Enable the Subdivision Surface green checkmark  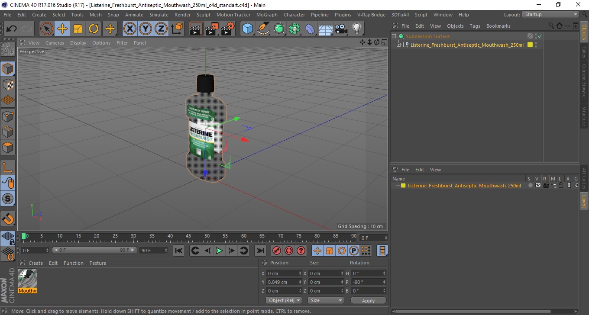540,36
